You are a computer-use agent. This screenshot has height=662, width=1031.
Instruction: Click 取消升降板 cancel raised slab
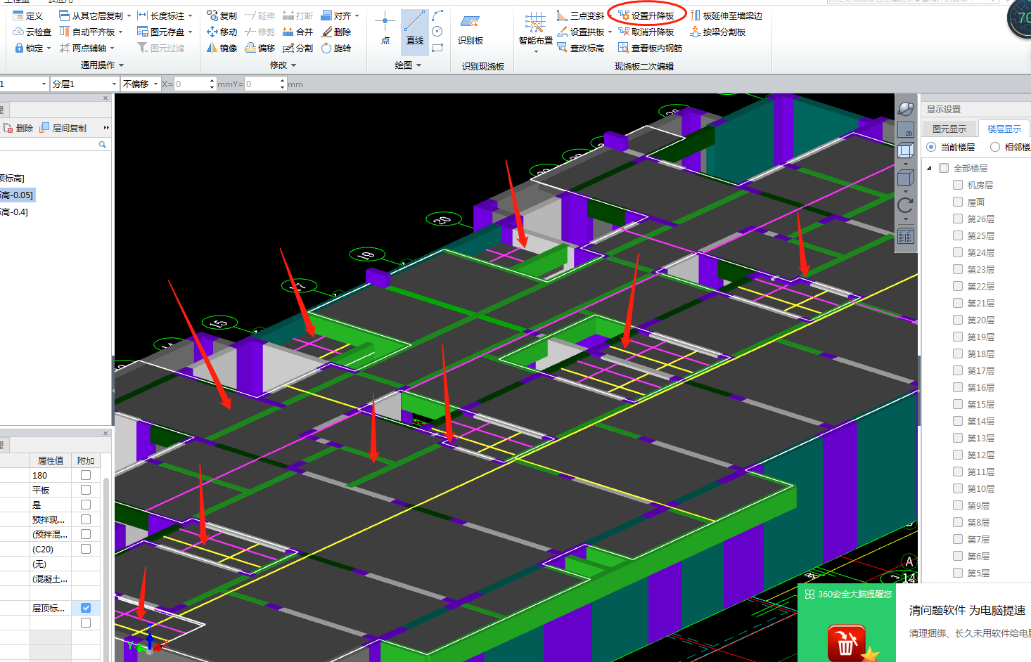[x=646, y=32]
